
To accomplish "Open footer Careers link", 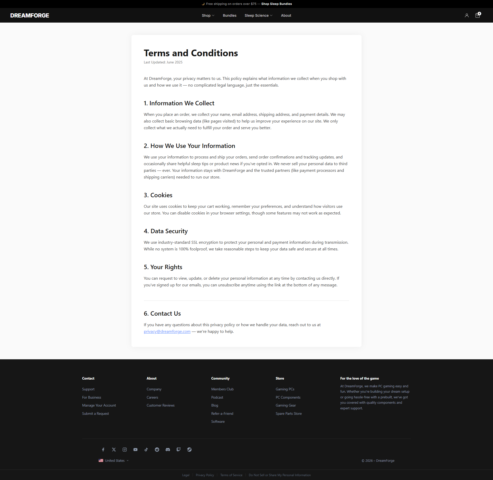I will point(152,397).
